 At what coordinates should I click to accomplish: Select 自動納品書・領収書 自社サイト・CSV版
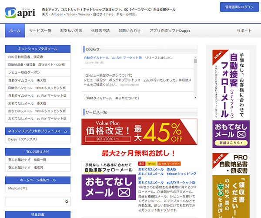[38, 65]
